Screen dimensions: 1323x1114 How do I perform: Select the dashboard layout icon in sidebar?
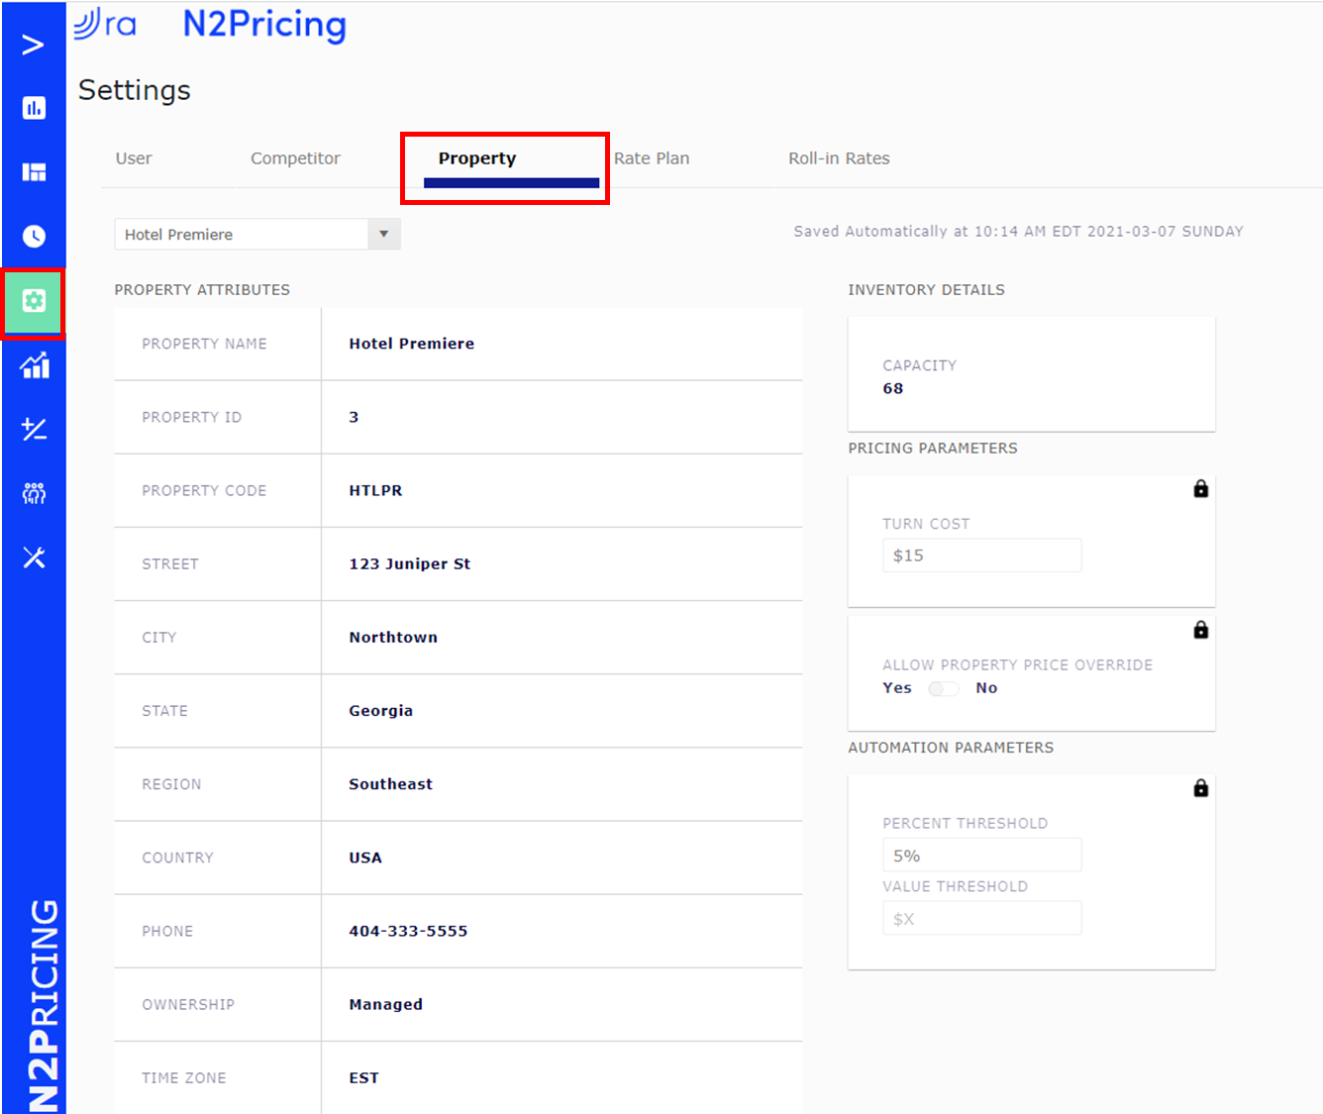33,171
